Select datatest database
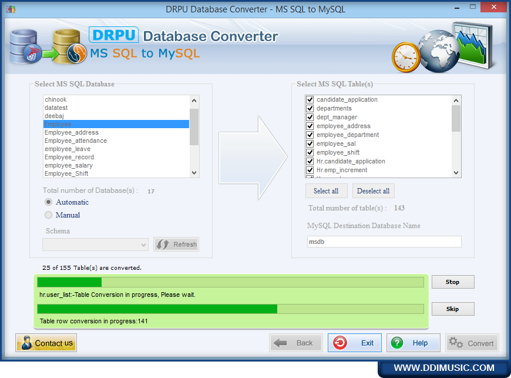Image resolution: width=511 pixels, height=378 pixels. [x=116, y=108]
